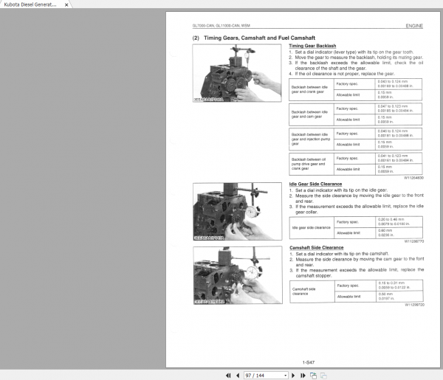Image resolution: width=443 pixels, height=380 pixels.
Task: Click heading 'Timing Gears, Camshaft and Fuel Camshaft'
Action: pos(259,38)
